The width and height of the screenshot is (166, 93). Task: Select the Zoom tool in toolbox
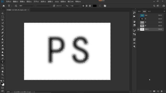tap(2, 75)
